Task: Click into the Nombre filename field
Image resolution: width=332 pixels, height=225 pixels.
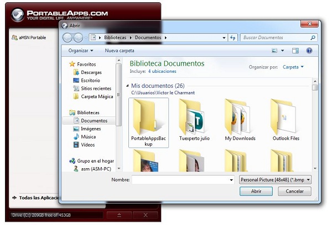Action: [x=183, y=180]
